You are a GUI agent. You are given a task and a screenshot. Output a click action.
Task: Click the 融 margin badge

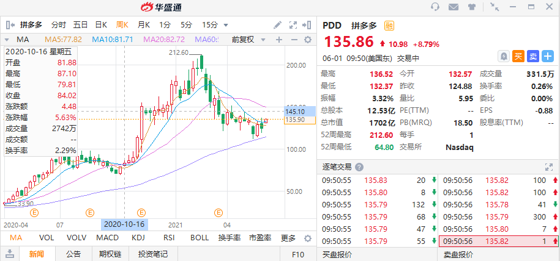pyautogui.click(x=389, y=26)
